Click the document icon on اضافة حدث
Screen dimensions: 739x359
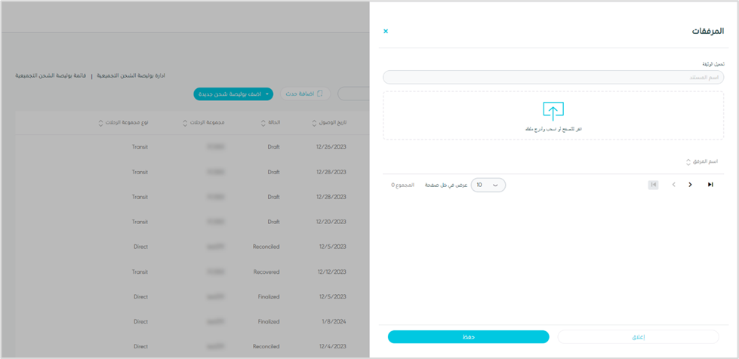(x=320, y=94)
